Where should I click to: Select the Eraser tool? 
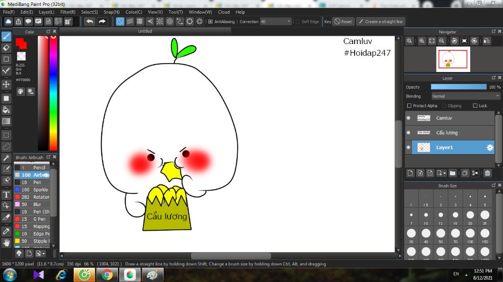[x=6, y=48]
